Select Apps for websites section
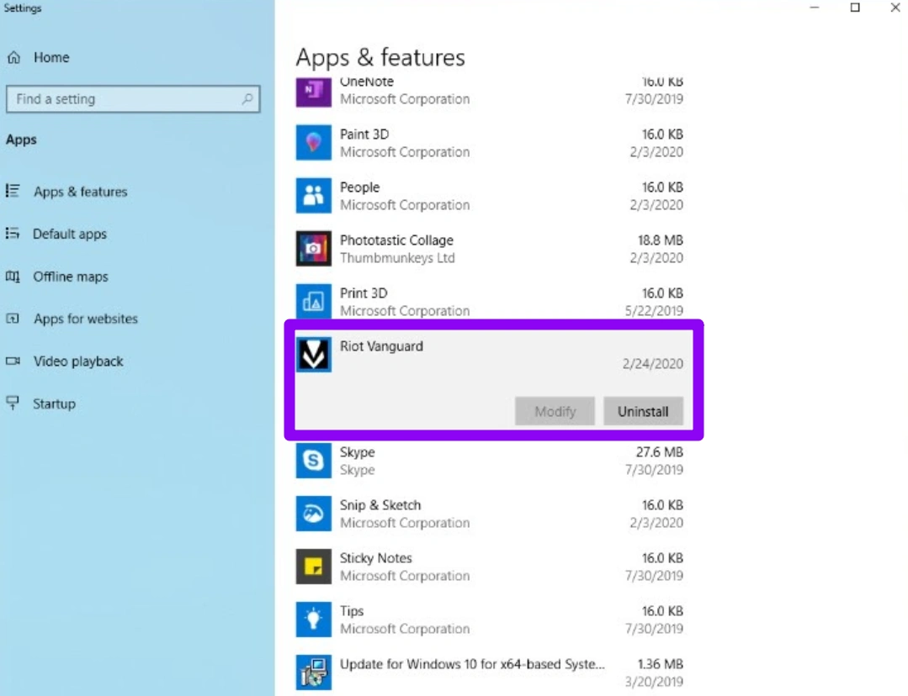The image size is (908, 696). 85,319
